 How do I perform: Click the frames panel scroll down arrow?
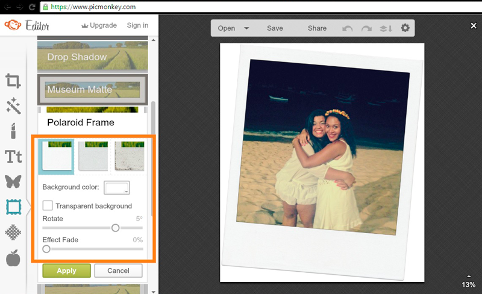click(154, 291)
